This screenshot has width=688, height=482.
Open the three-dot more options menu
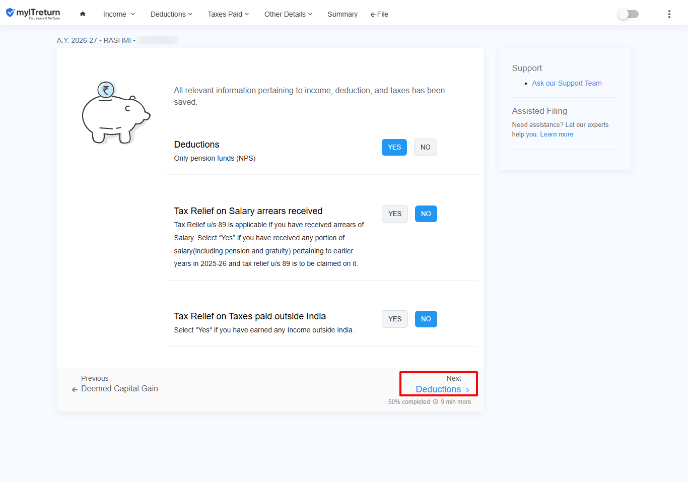point(669,14)
